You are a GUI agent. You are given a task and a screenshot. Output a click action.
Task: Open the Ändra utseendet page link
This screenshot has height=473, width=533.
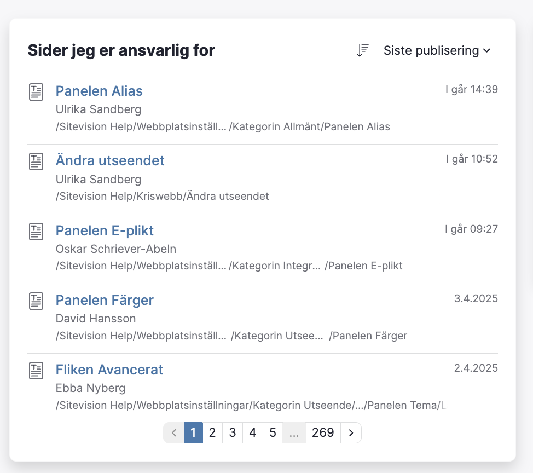coord(110,160)
